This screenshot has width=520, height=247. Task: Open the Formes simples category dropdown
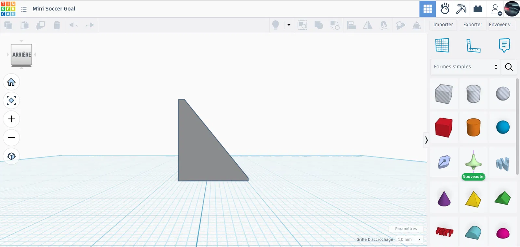465,67
